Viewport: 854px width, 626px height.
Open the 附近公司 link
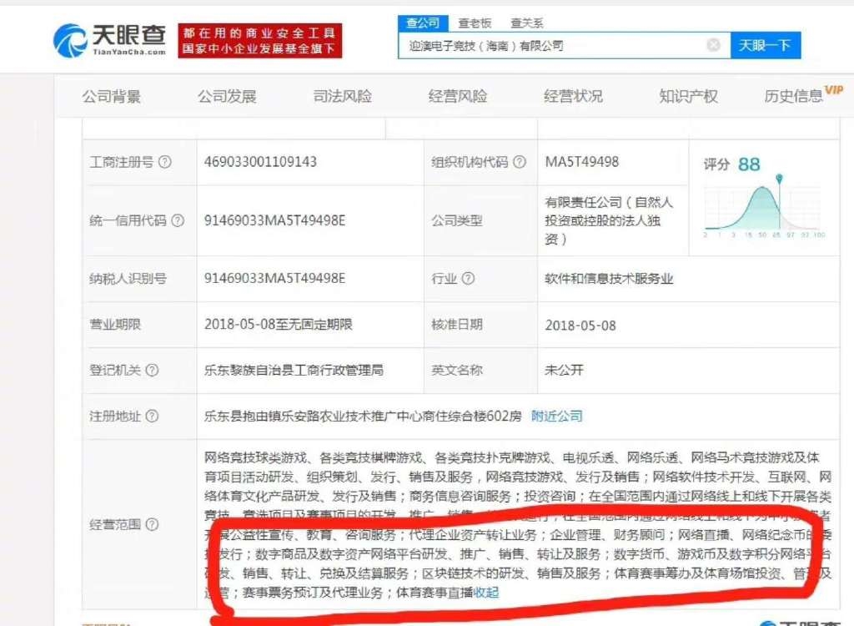pos(557,416)
